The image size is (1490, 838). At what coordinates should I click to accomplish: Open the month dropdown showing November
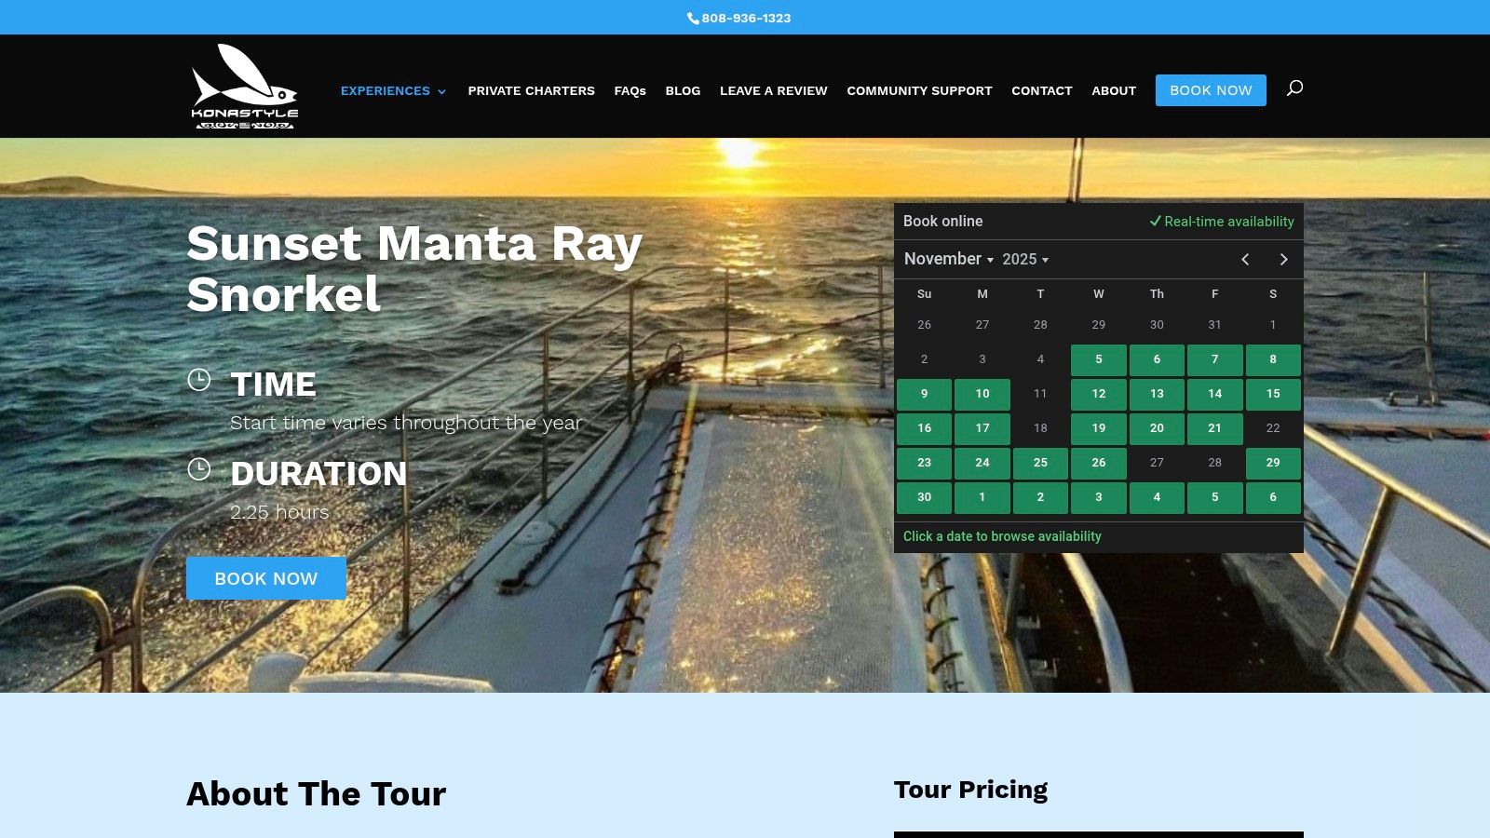pyautogui.click(x=948, y=260)
